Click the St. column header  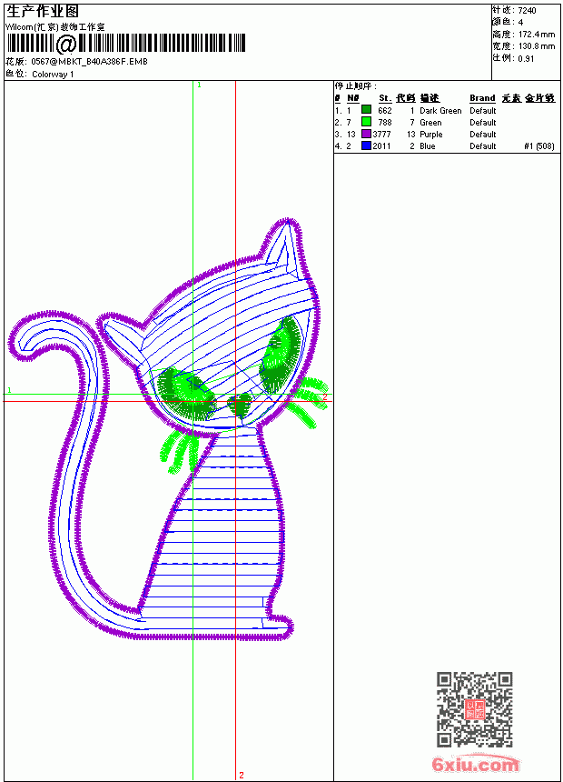[385, 98]
